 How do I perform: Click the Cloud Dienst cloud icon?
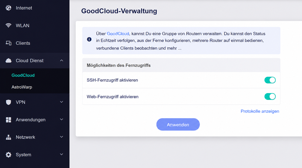8,61
